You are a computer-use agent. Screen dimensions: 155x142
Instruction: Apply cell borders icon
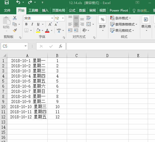point(26,30)
